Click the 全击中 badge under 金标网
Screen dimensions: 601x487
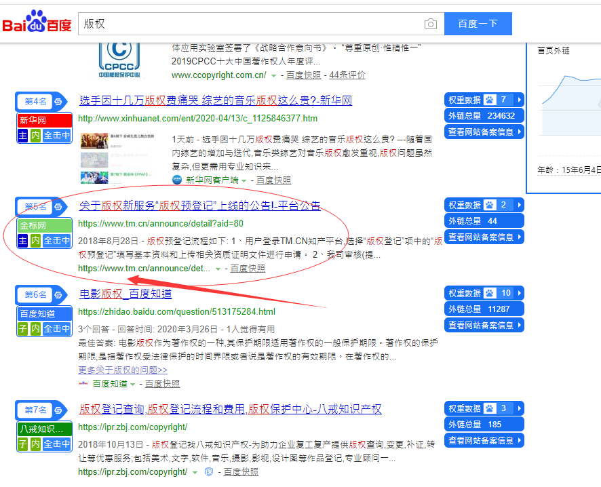coord(57,241)
